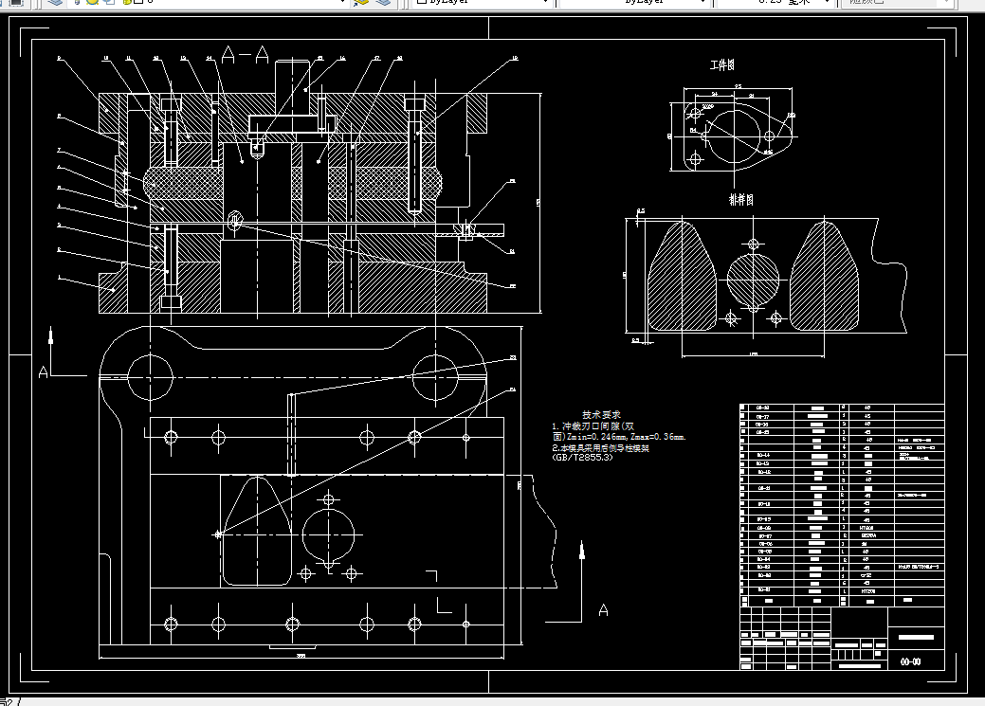Select the '排样图' layout drawing label

point(740,200)
